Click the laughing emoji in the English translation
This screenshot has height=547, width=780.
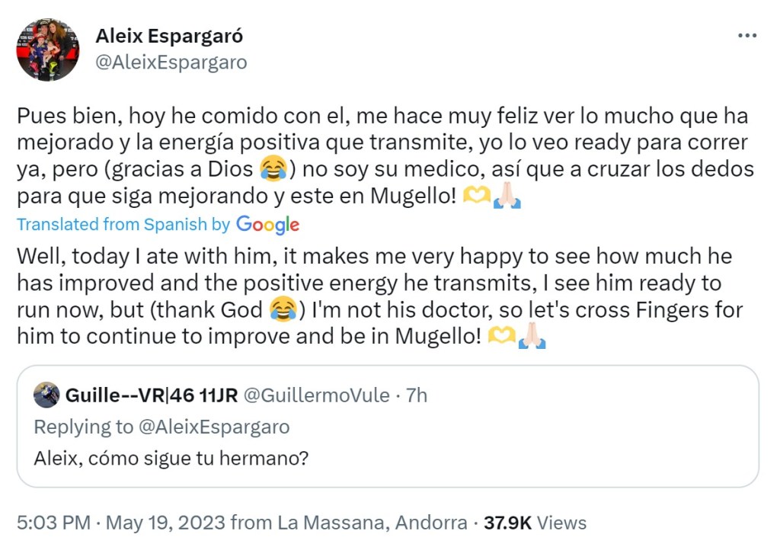283,310
